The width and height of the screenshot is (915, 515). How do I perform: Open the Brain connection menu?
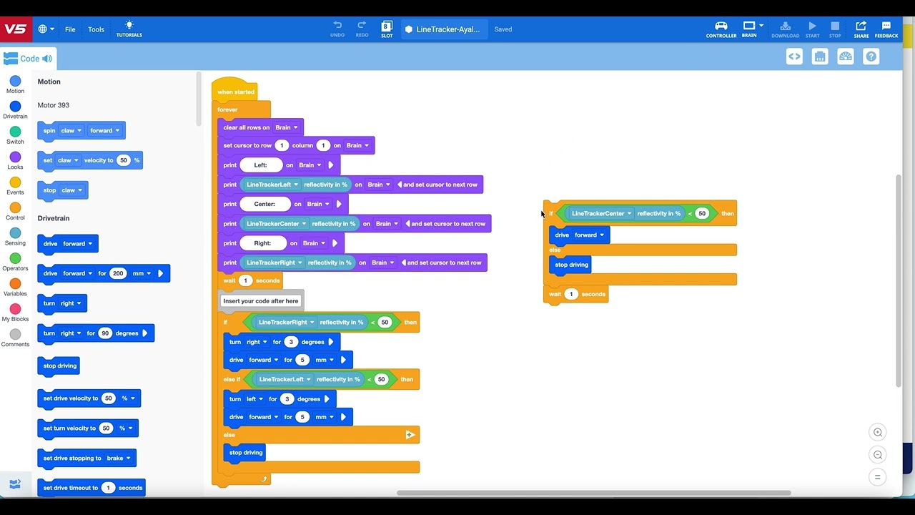751,29
